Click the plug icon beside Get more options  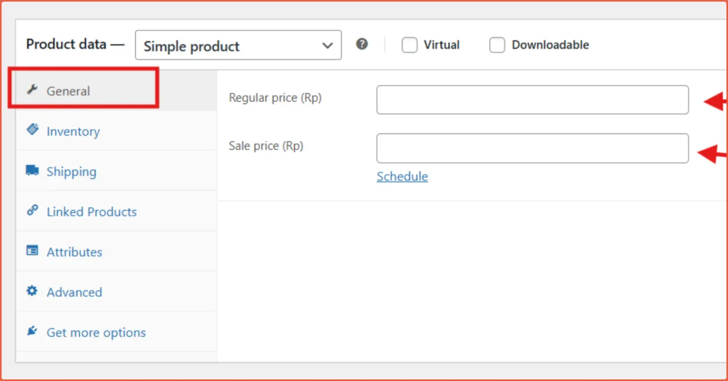(x=32, y=332)
